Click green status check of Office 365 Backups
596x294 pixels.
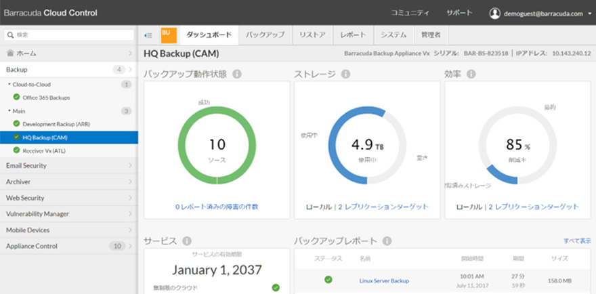point(16,98)
